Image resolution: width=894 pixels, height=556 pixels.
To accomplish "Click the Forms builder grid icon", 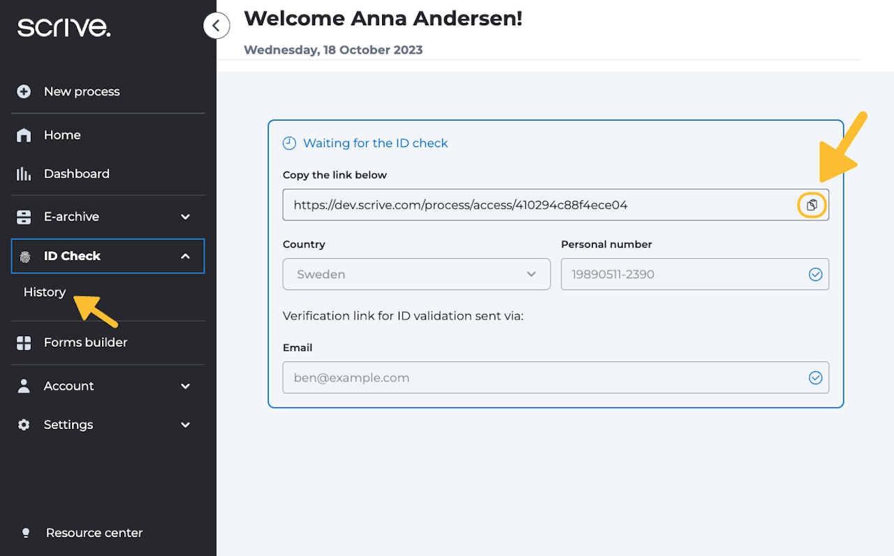I will click(x=24, y=343).
